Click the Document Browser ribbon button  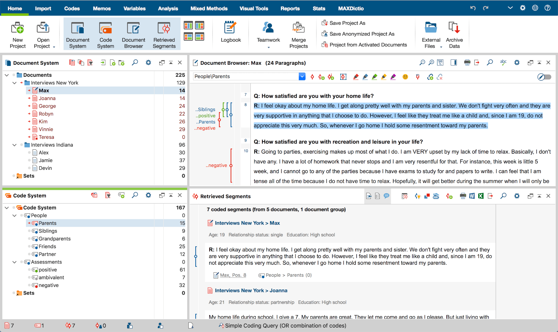133,34
